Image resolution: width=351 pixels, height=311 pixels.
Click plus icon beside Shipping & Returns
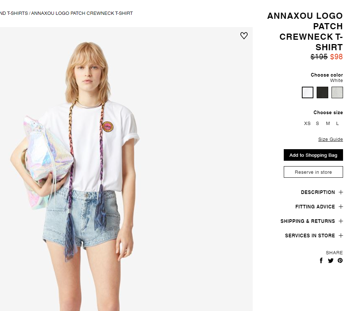pos(341,221)
